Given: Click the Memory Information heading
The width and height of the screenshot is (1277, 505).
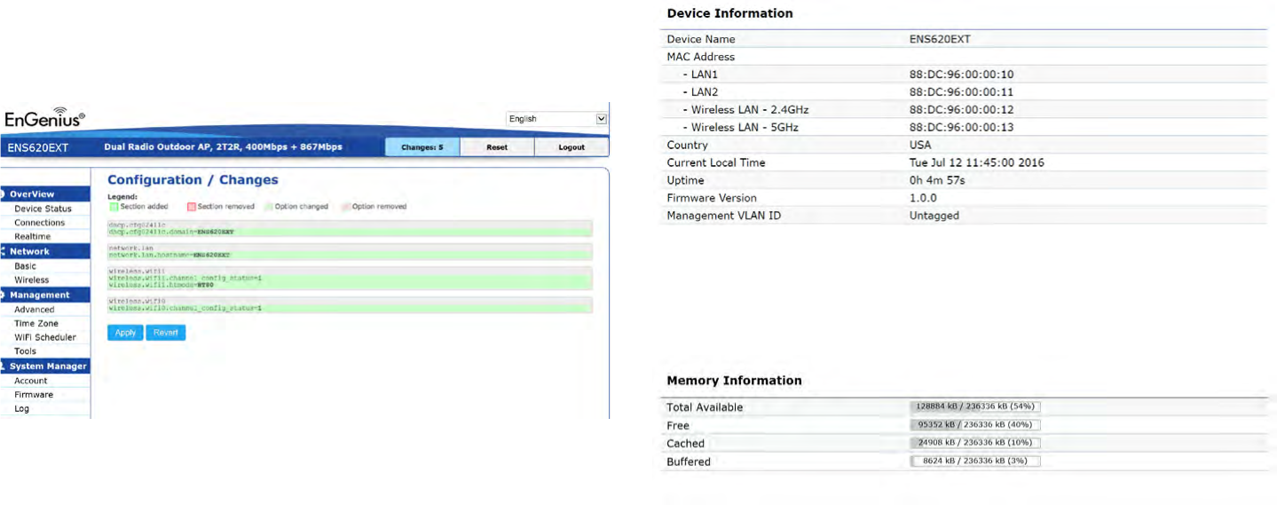Looking at the screenshot, I should click(x=734, y=381).
